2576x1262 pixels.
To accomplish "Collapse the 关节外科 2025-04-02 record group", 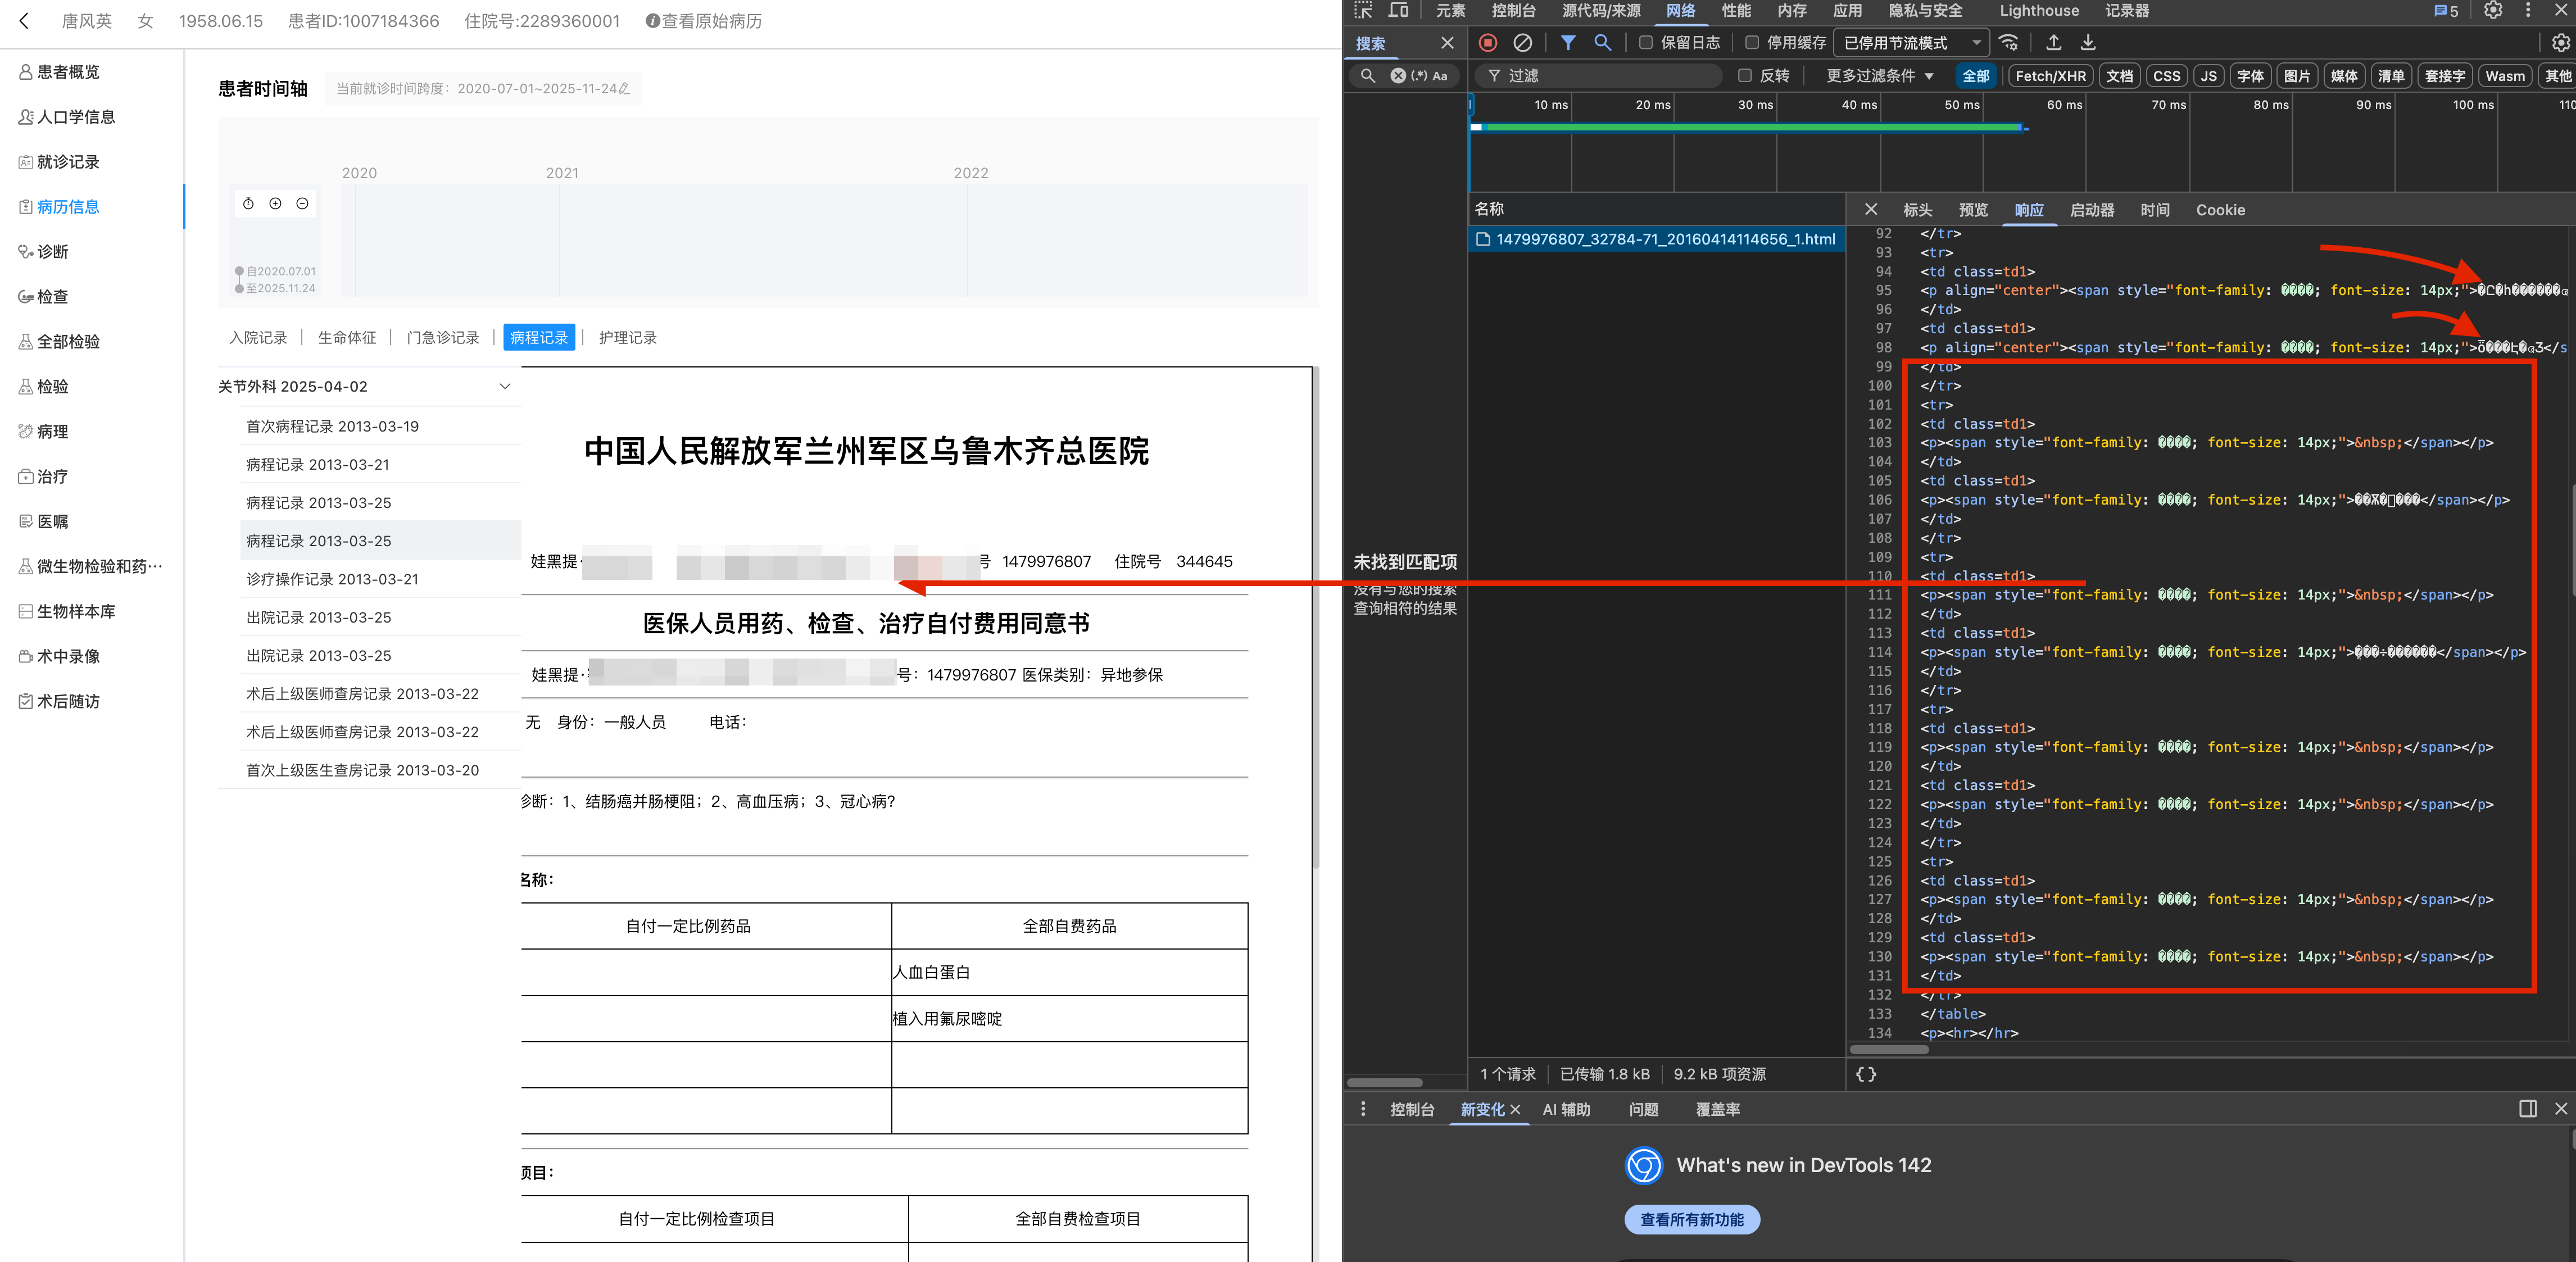I will pyautogui.click(x=505, y=386).
